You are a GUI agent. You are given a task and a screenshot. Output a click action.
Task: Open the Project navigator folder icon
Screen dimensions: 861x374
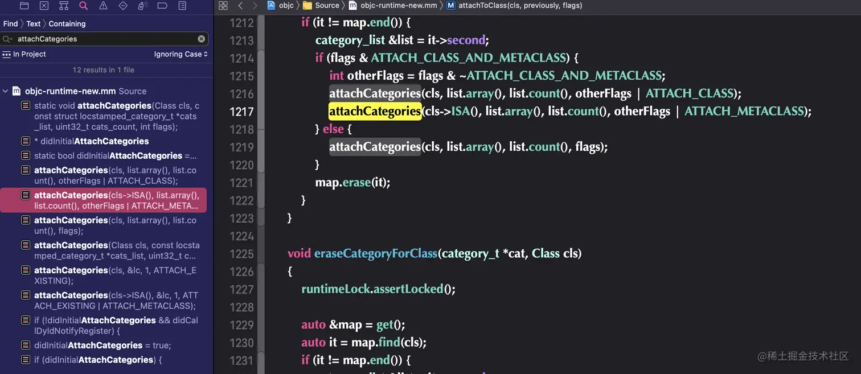(24, 6)
